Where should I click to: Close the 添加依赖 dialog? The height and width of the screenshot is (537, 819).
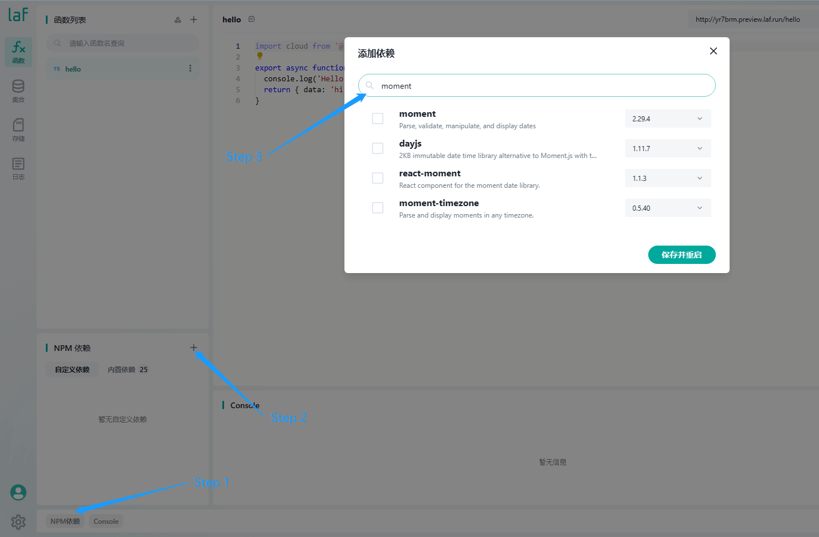point(714,51)
